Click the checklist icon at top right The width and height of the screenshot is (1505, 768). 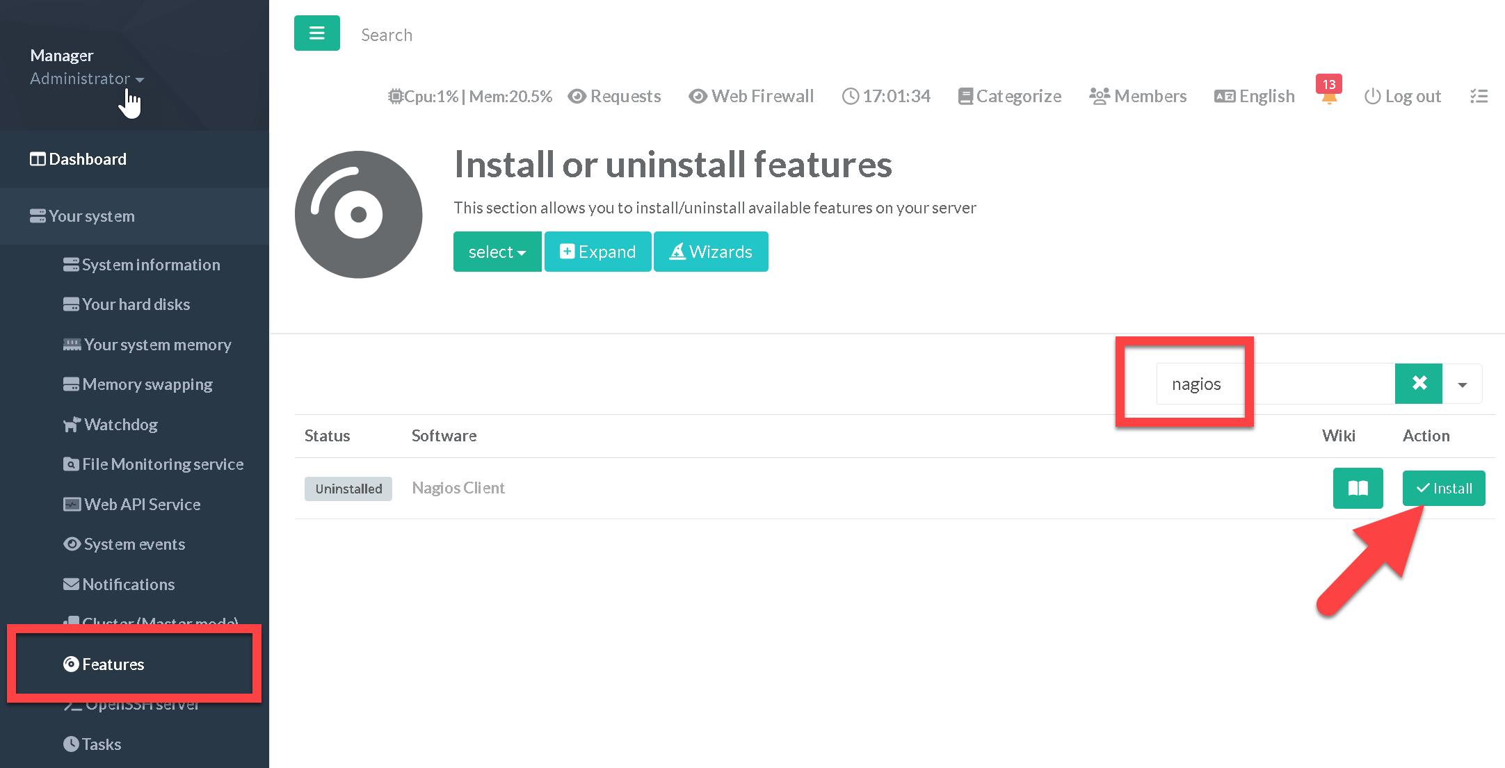[x=1479, y=96]
